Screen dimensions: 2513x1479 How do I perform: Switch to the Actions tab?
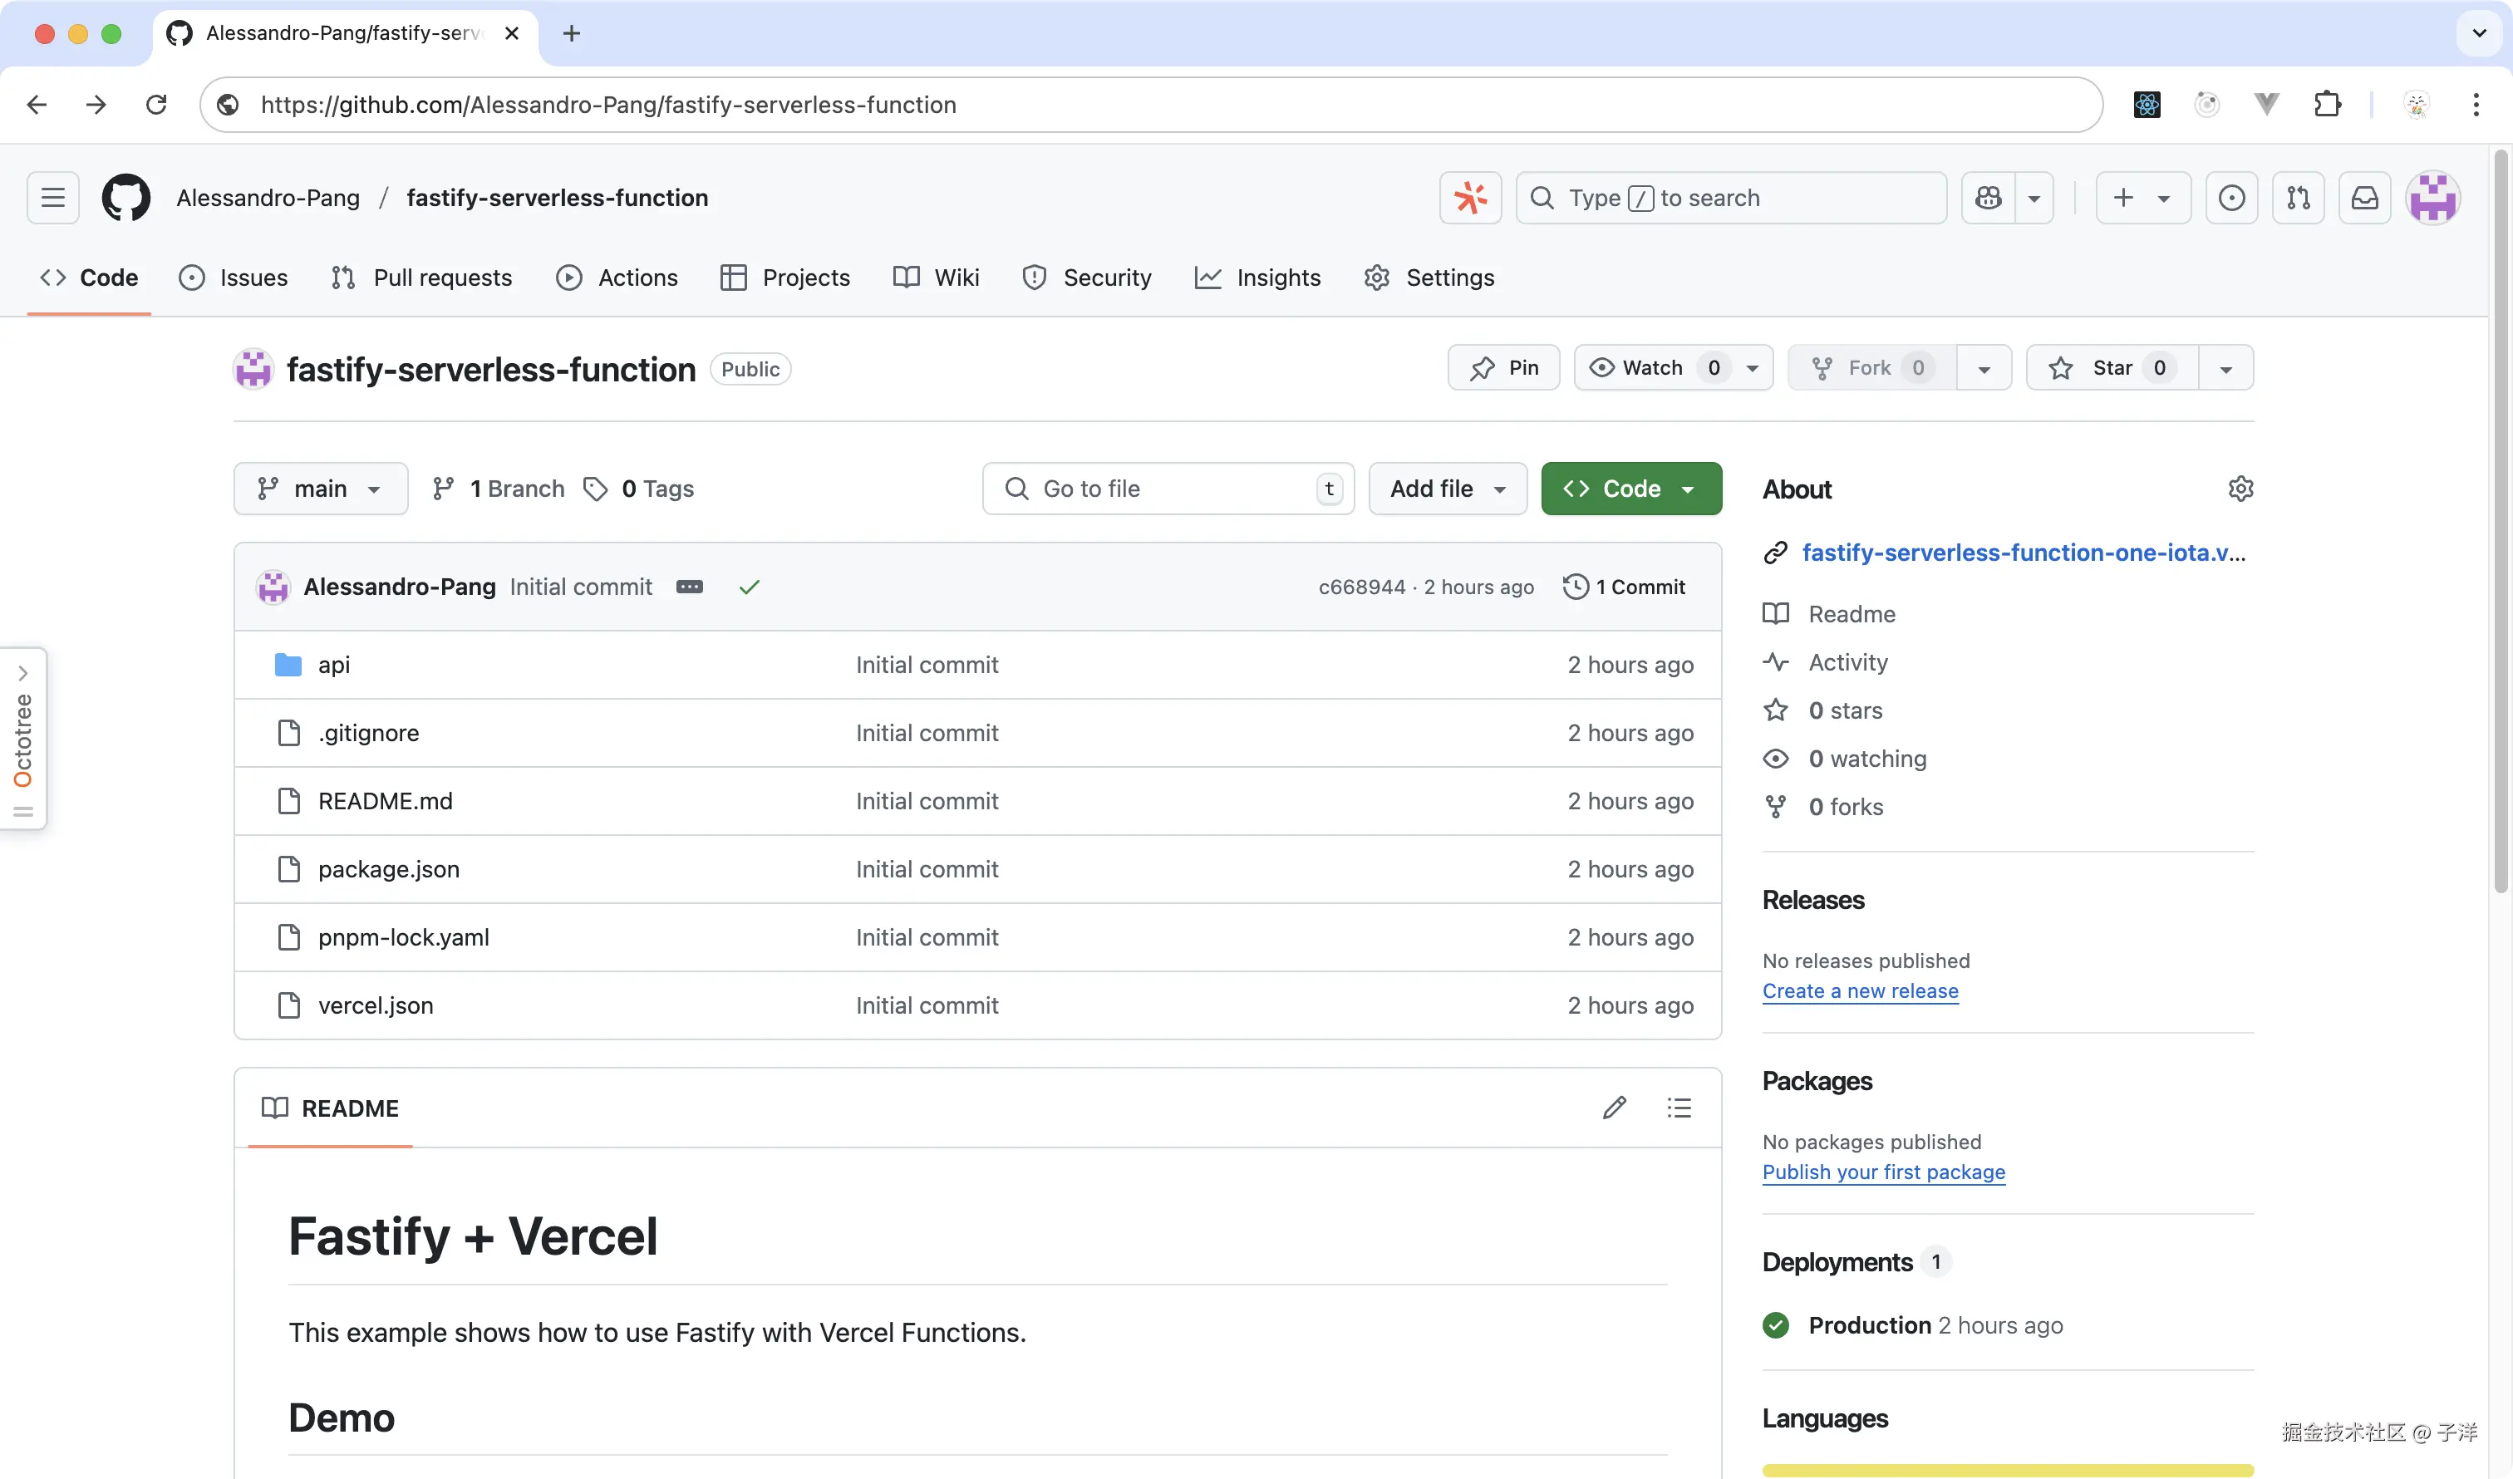(617, 278)
